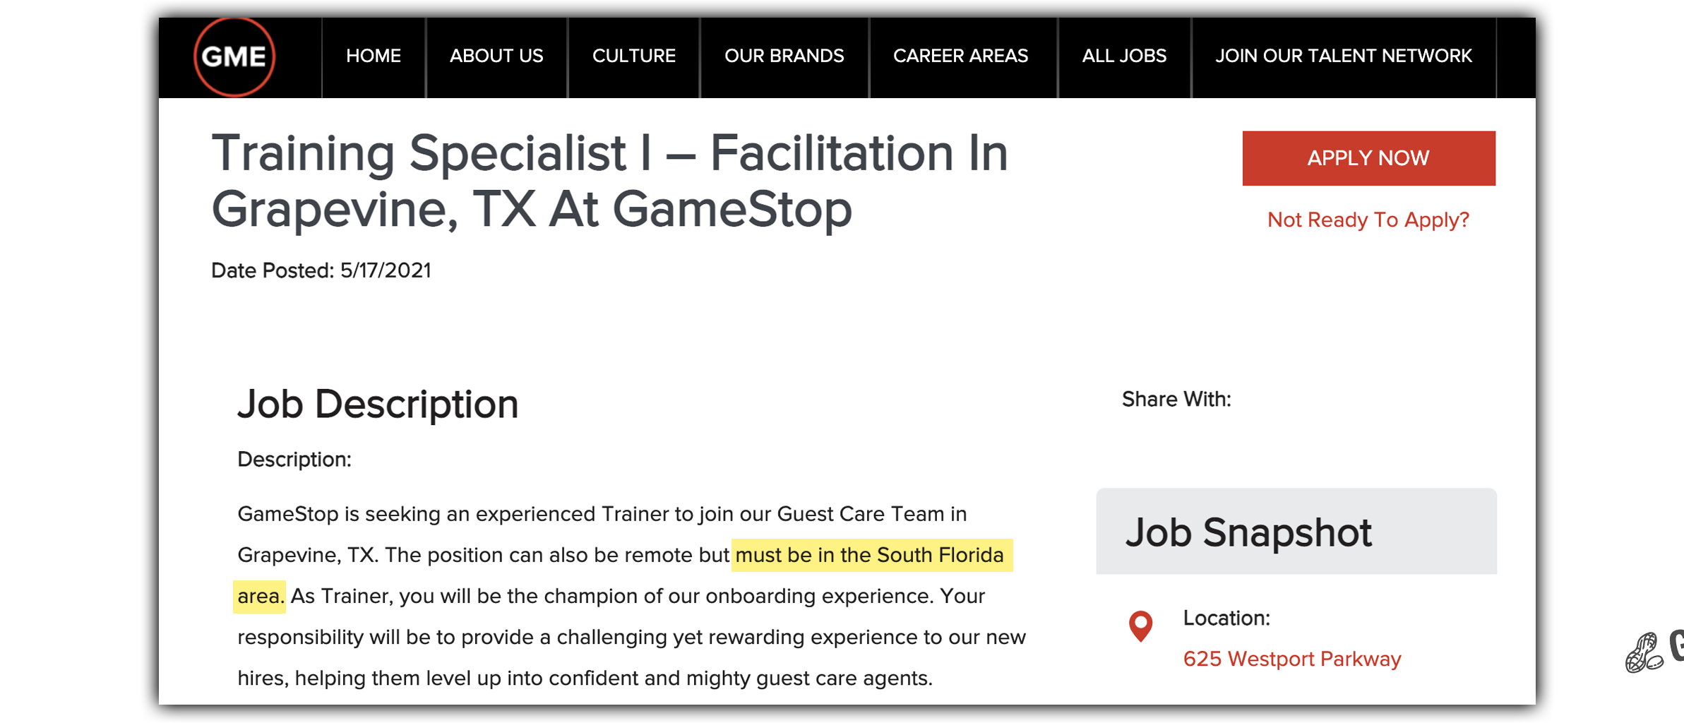Click the Job Description heading
The image size is (1684, 723).
(378, 405)
